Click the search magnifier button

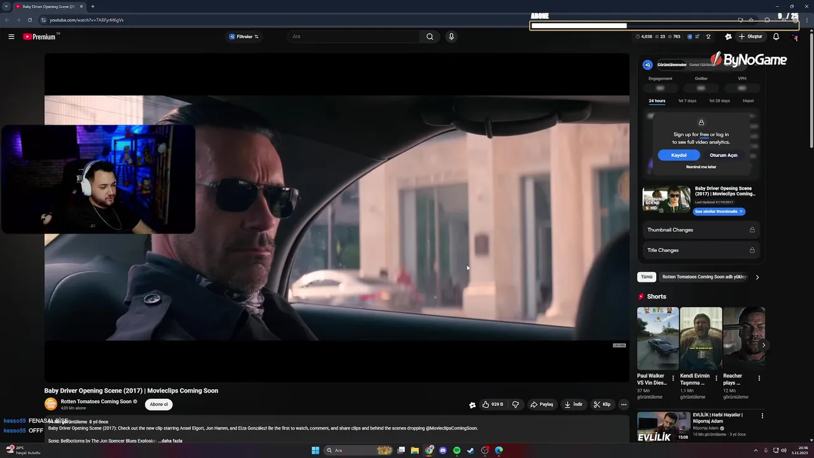coord(430,36)
